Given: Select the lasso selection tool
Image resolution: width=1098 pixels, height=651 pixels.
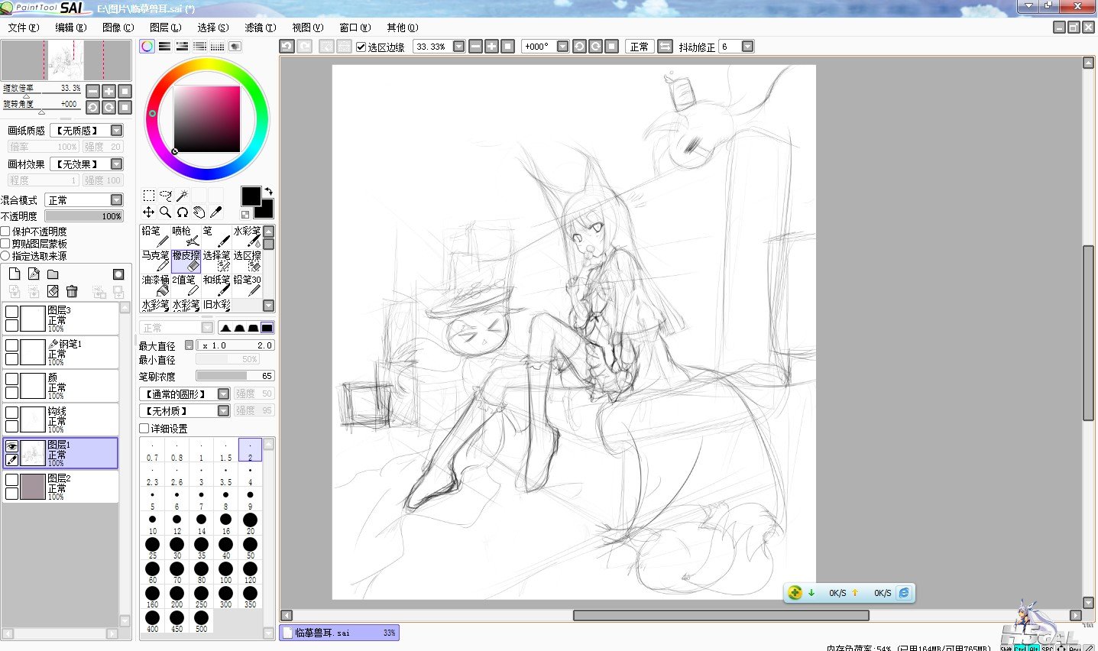Looking at the screenshot, I should (165, 196).
